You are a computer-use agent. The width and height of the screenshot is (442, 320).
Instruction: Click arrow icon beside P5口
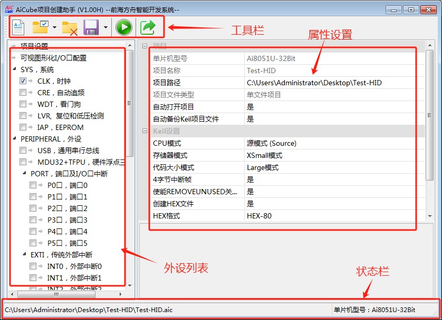point(41,243)
